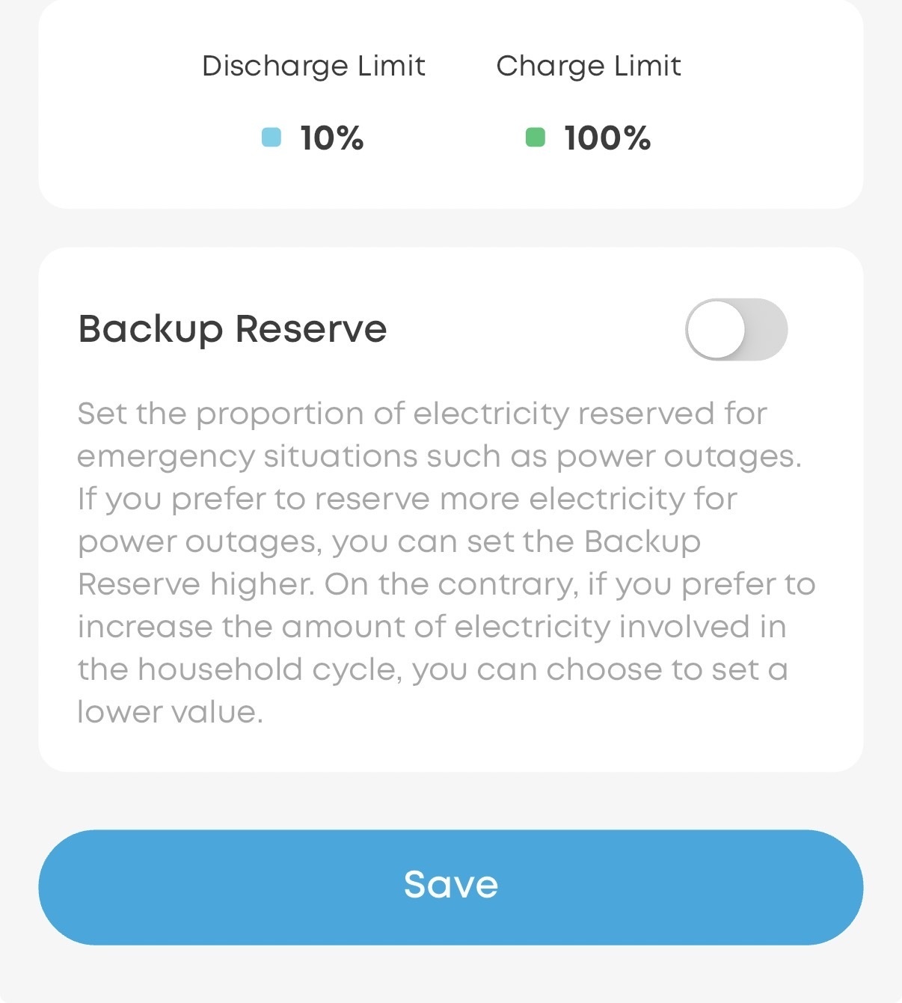Click the Backup Reserve description paragraph

click(x=447, y=562)
